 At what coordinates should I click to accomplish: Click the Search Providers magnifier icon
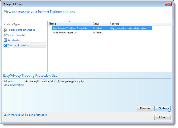point(5,35)
